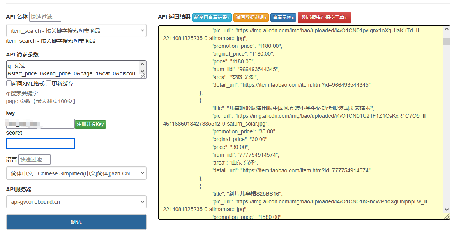
Task: Click the orange 返回数据说明 button
Action: (x=251, y=17)
